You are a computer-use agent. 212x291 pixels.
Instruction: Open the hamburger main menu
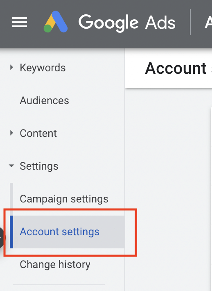(x=20, y=22)
